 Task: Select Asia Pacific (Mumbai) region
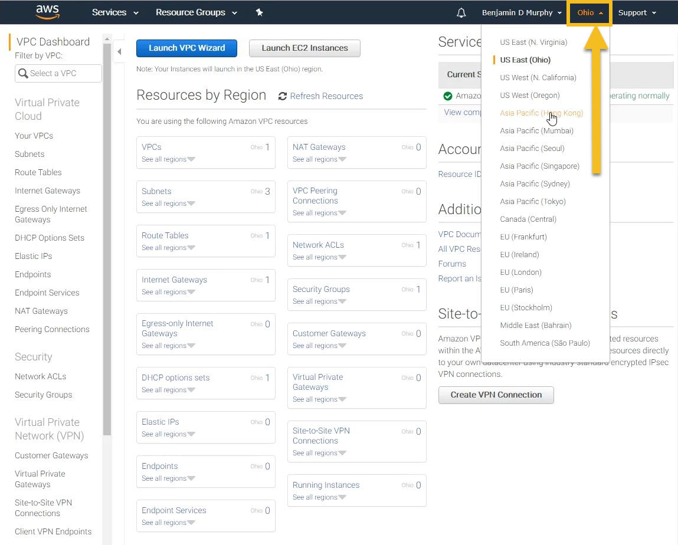coord(536,131)
